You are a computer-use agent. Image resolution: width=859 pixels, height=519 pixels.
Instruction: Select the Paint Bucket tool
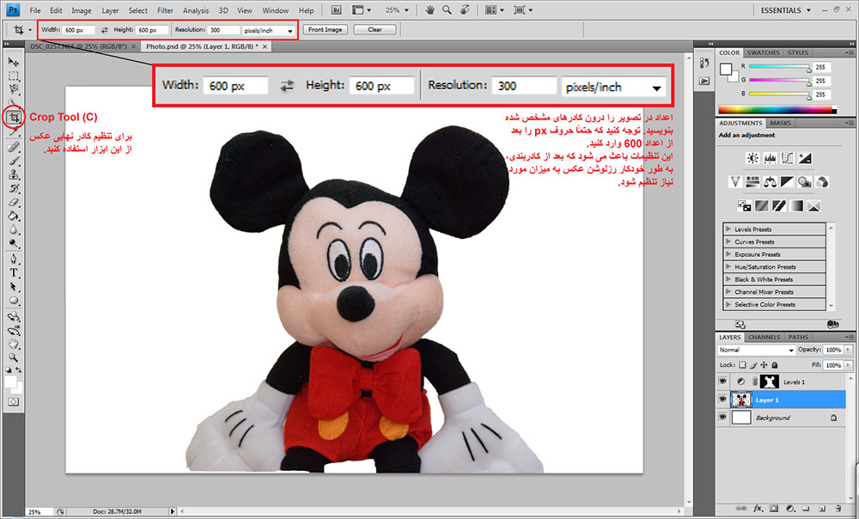[14, 216]
